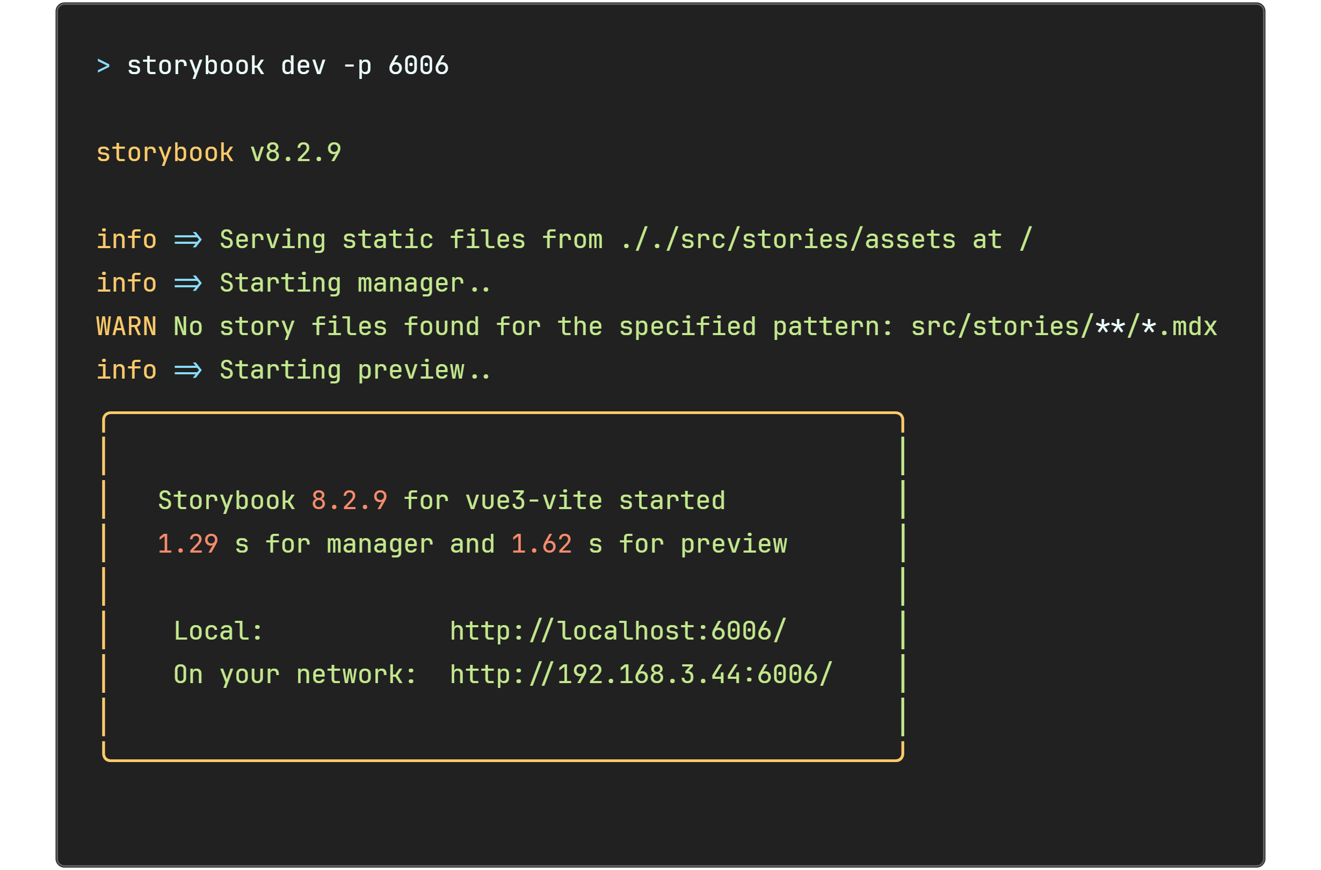This screenshot has width=1321, height=870.
Task: Click the 1.29 manager time value
Action: 188,545
